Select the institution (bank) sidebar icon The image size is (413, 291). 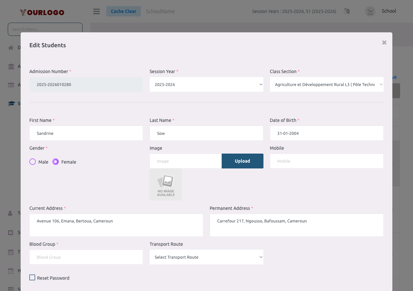coord(11,66)
